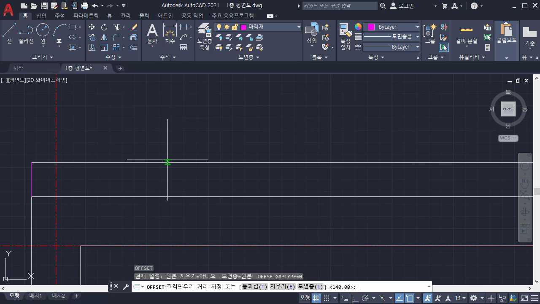Switch to the 시작 document tab
Image resolution: width=540 pixels, height=304 pixels.
pyautogui.click(x=18, y=68)
